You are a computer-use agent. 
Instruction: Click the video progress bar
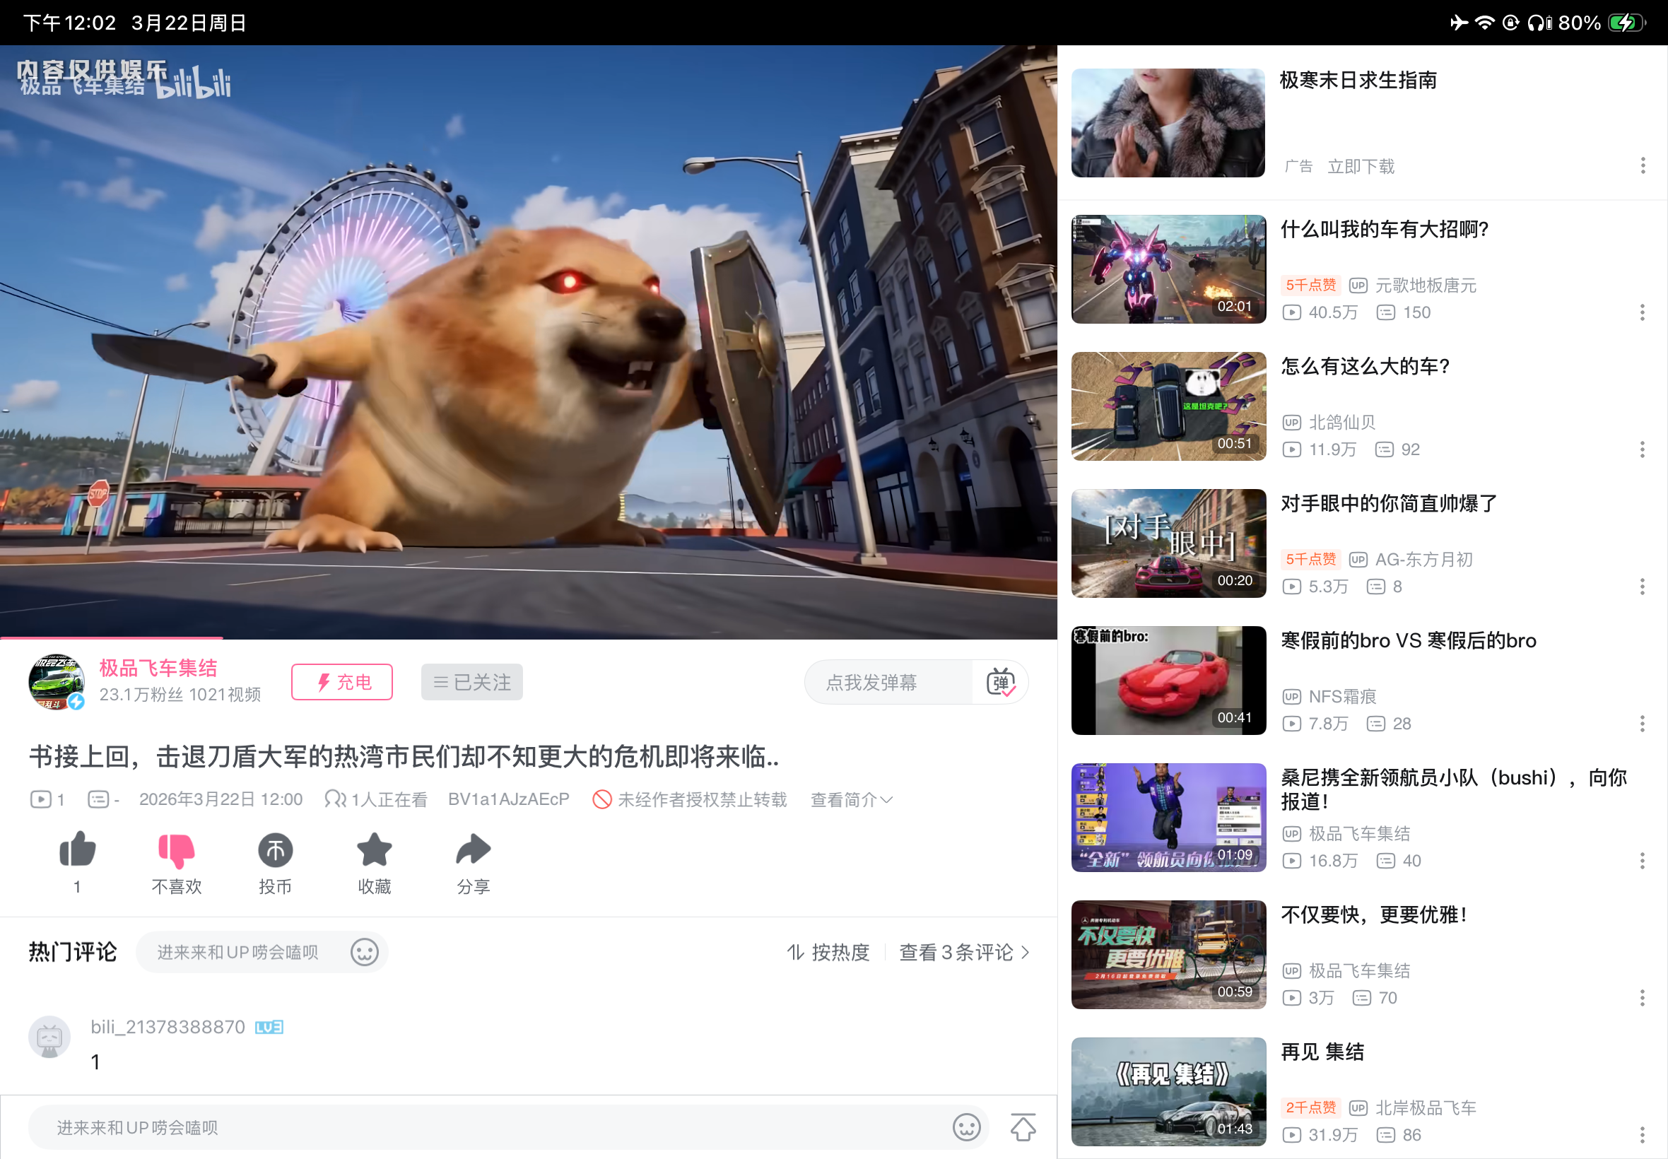(529, 637)
